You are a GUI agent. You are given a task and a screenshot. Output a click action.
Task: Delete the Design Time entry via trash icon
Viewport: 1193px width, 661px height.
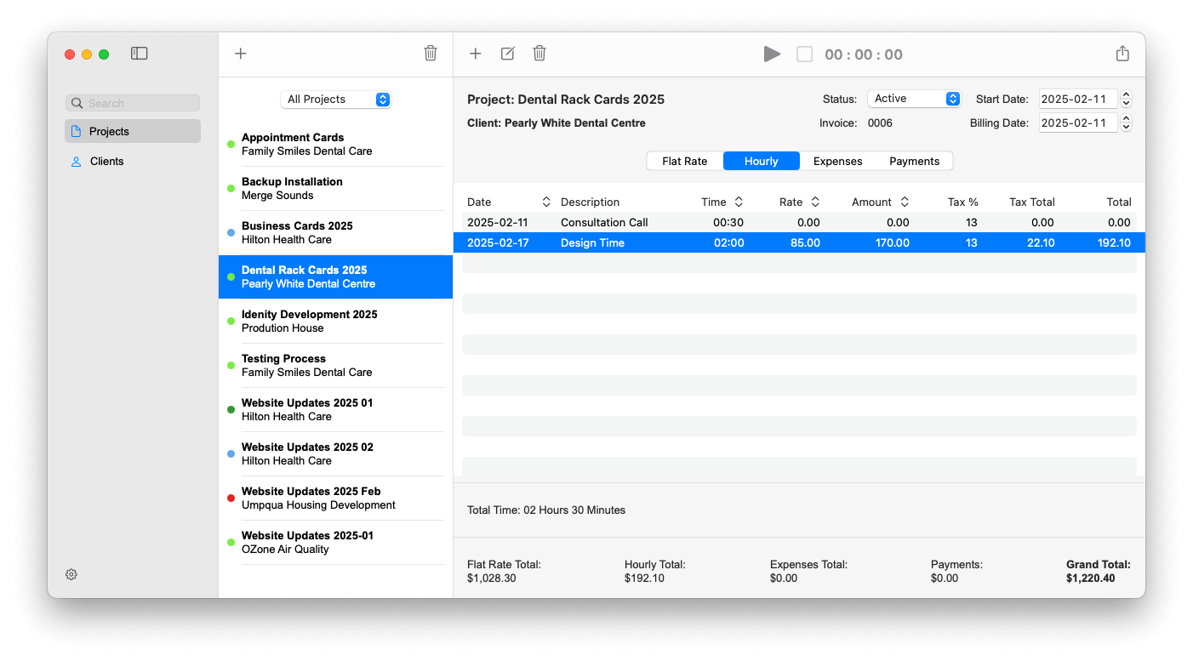pos(539,53)
